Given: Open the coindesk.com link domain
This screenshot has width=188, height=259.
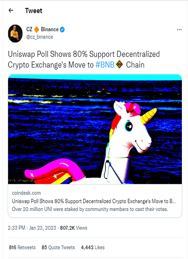Looking at the screenshot, I should (x=26, y=193).
